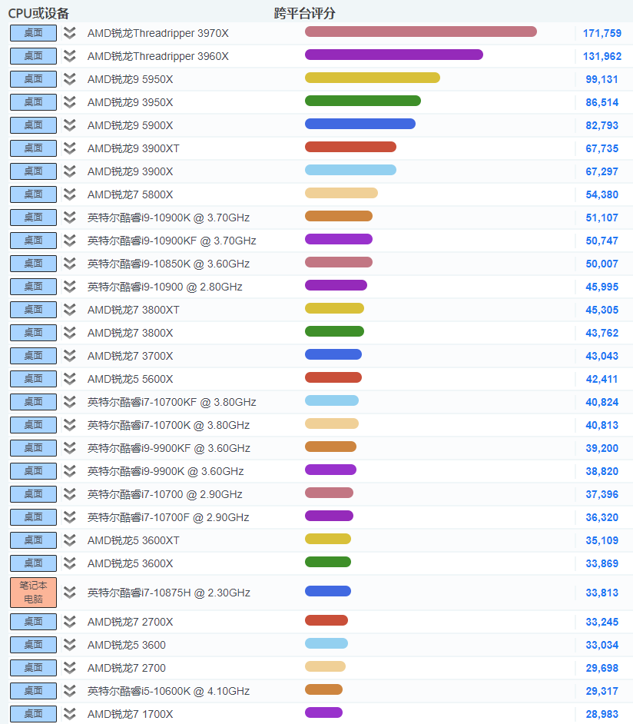Screen dimensions: 633x724
Task: Expand the 英特尔酷睿i7-10875H laptop row chevron
Action: coord(70,593)
